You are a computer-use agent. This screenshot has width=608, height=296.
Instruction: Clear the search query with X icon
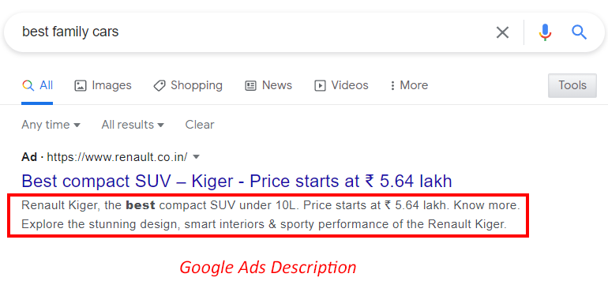pyautogui.click(x=502, y=32)
